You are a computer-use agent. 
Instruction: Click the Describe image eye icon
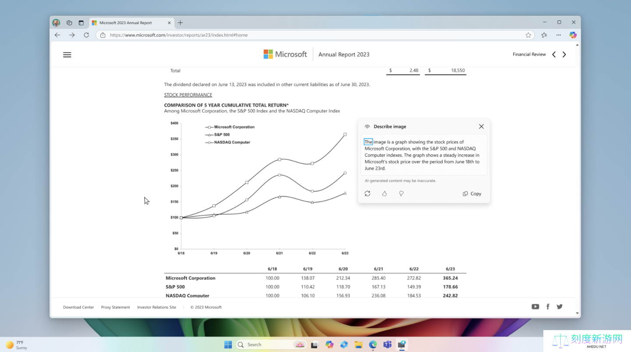point(367,127)
